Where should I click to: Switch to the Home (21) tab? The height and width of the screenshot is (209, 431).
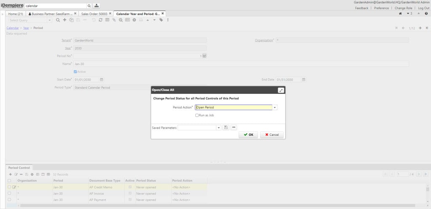pos(16,14)
